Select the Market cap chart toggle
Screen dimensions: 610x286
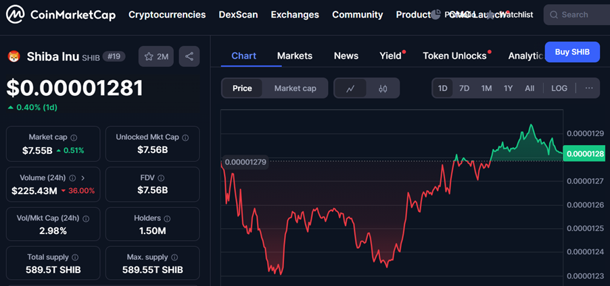click(295, 88)
